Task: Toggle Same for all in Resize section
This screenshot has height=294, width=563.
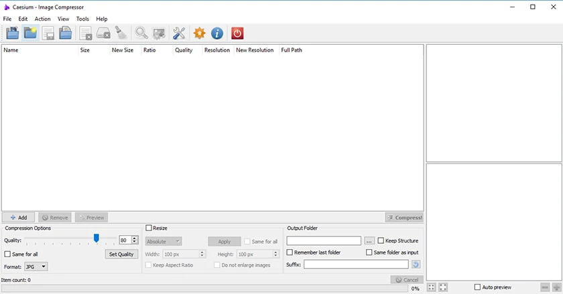Action: click(x=247, y=242)
